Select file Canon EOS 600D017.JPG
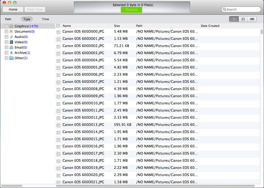This screenshot has width=264, height=188. (83, 153)
